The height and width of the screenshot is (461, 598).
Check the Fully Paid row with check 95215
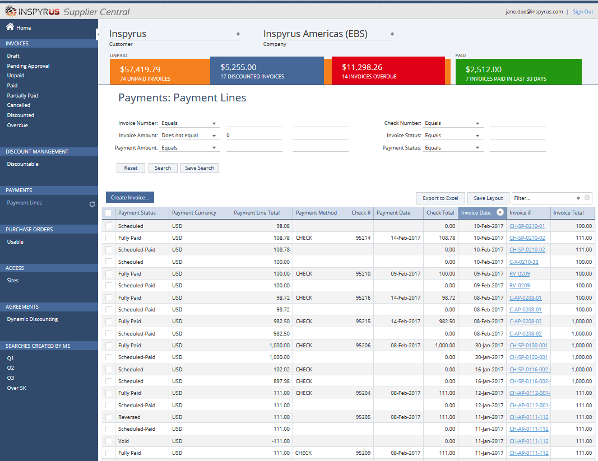coord(109,321)
